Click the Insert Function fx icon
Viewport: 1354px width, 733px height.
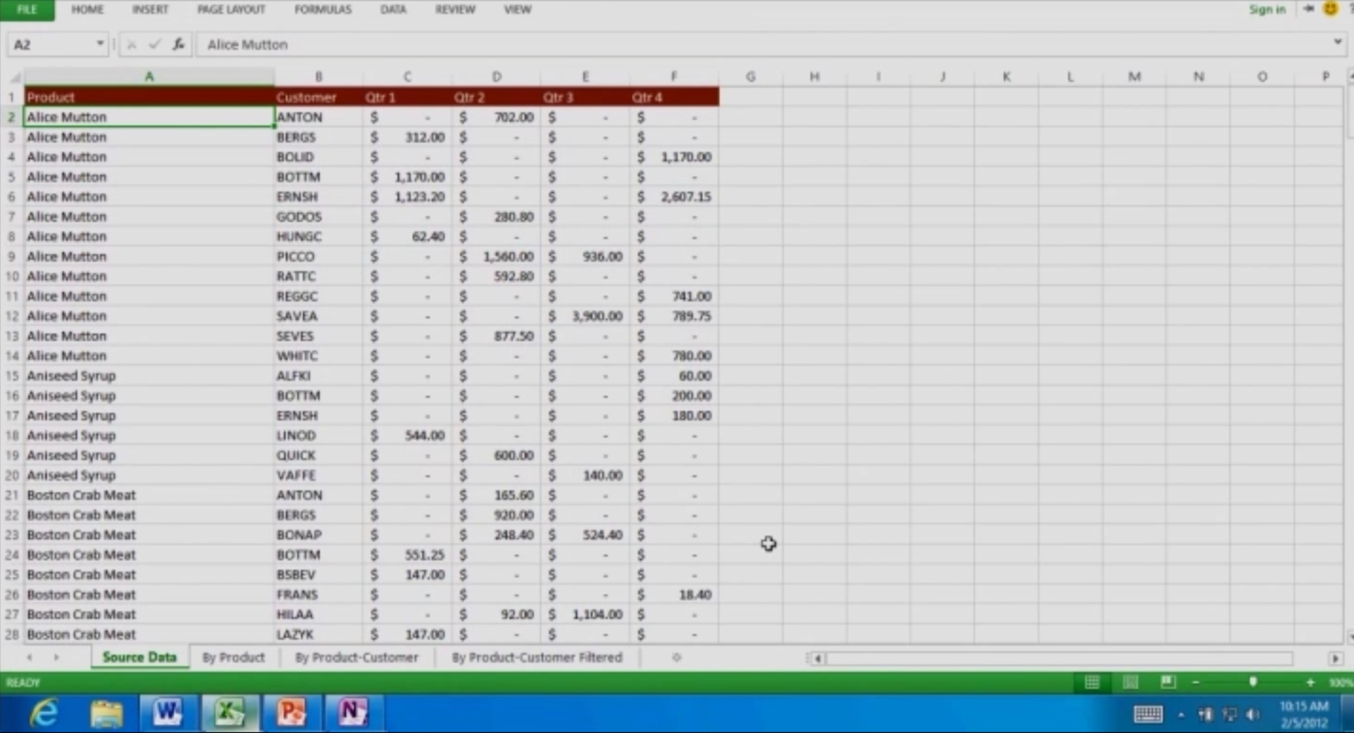(178, 45)
